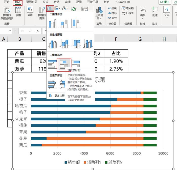
Task: Open the hierarchy chart dropdown
Action: (x=57, y=8)
